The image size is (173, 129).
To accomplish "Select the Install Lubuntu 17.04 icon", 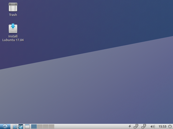I will (13, 28).
